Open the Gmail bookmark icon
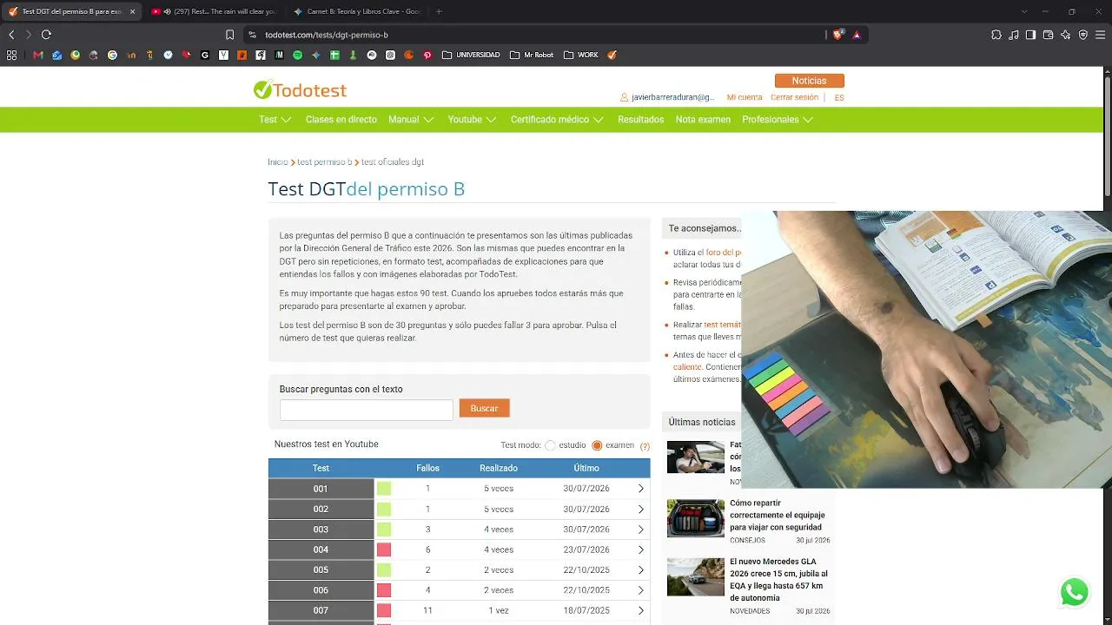 (x=37, y=55)
